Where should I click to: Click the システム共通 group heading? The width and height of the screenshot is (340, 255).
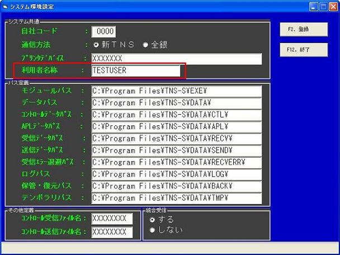(x=24, y=22)
